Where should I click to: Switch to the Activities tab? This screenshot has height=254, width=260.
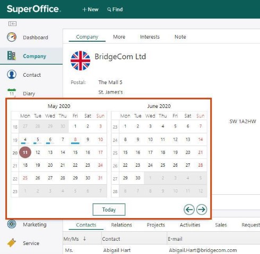(x=190, y=225)
